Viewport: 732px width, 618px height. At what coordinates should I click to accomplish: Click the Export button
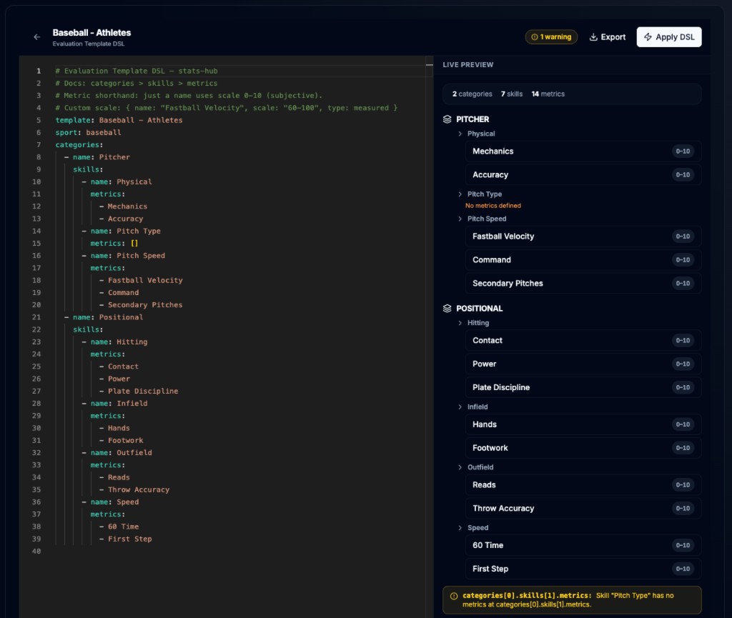pyautogui.click(x=608, y=37)
